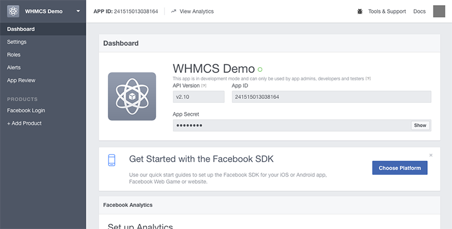Click the WHMCS Demo app title heading
The image size is (452, 229).
[x=214, y=68]
